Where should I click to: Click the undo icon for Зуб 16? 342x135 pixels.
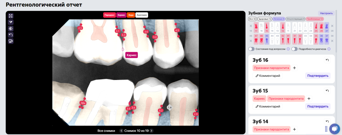tap(327, 60)
